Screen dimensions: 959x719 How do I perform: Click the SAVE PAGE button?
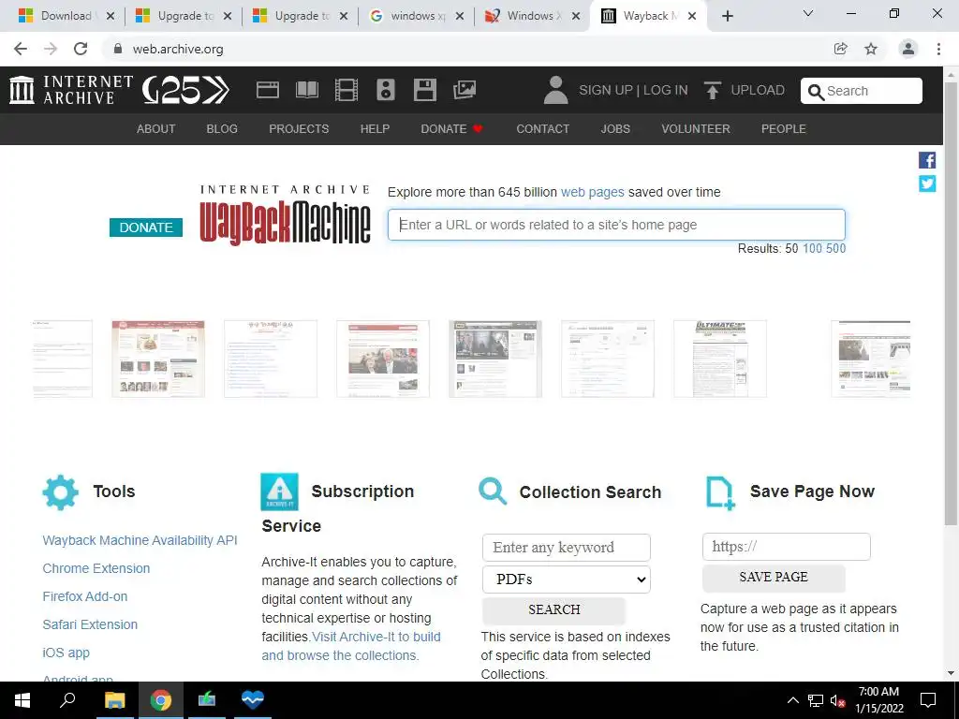pyautogui.click(x=774, y=577)
